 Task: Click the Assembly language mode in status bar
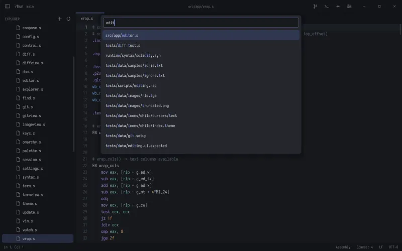343,247
